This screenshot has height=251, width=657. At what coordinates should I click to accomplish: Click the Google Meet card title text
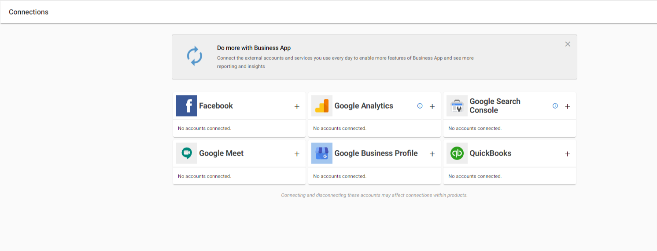coord(221,153)
